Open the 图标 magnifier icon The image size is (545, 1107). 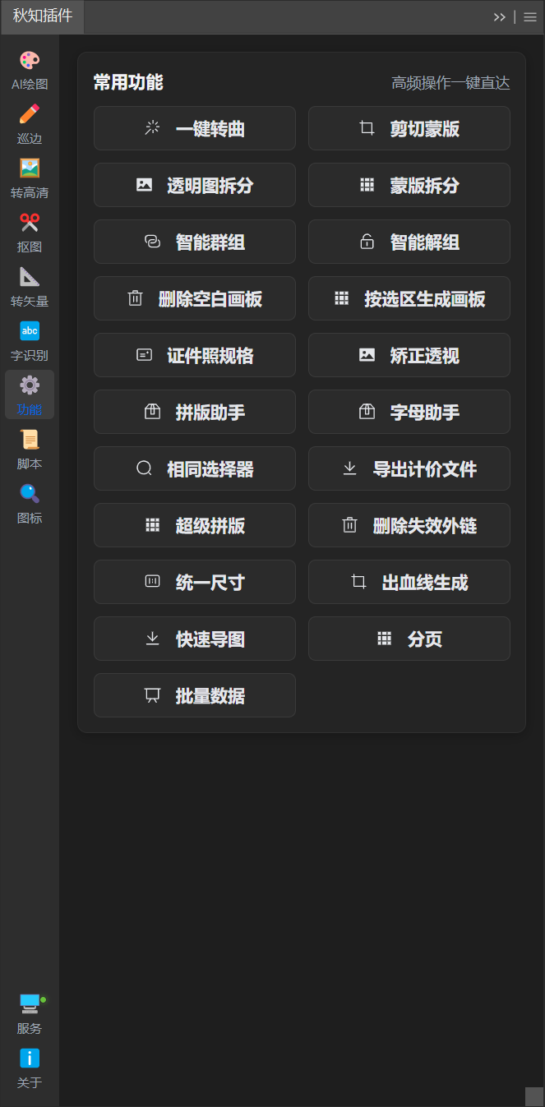pos(30,495)
